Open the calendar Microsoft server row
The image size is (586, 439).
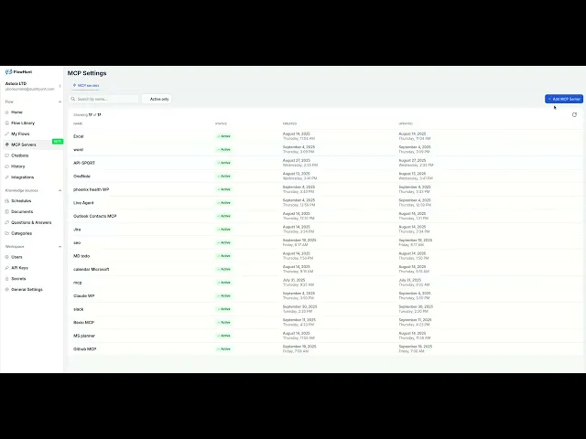coord(325,269)
